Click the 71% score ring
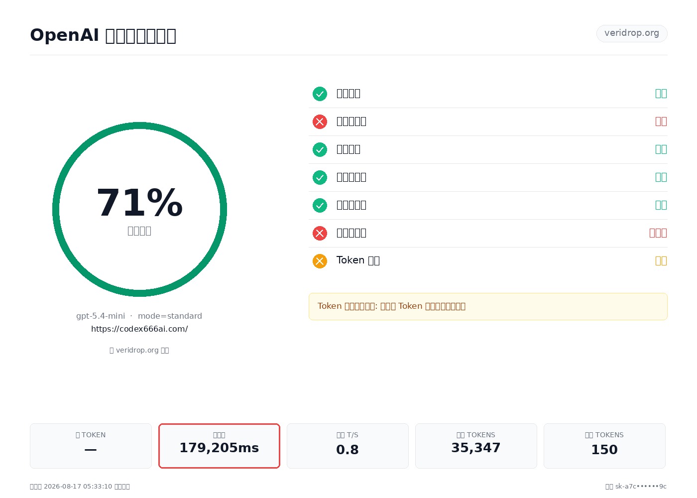This screenshot has width=697, height=498. 139,209
